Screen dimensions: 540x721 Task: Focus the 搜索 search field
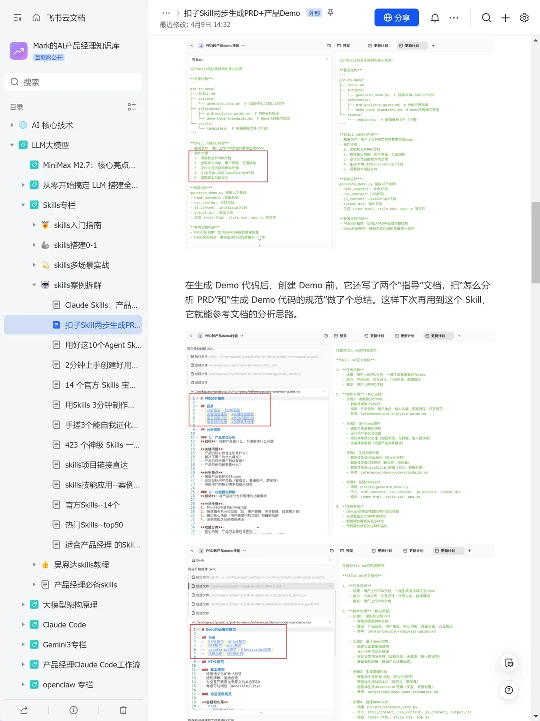pyautogui.click(x=73, y=82)
